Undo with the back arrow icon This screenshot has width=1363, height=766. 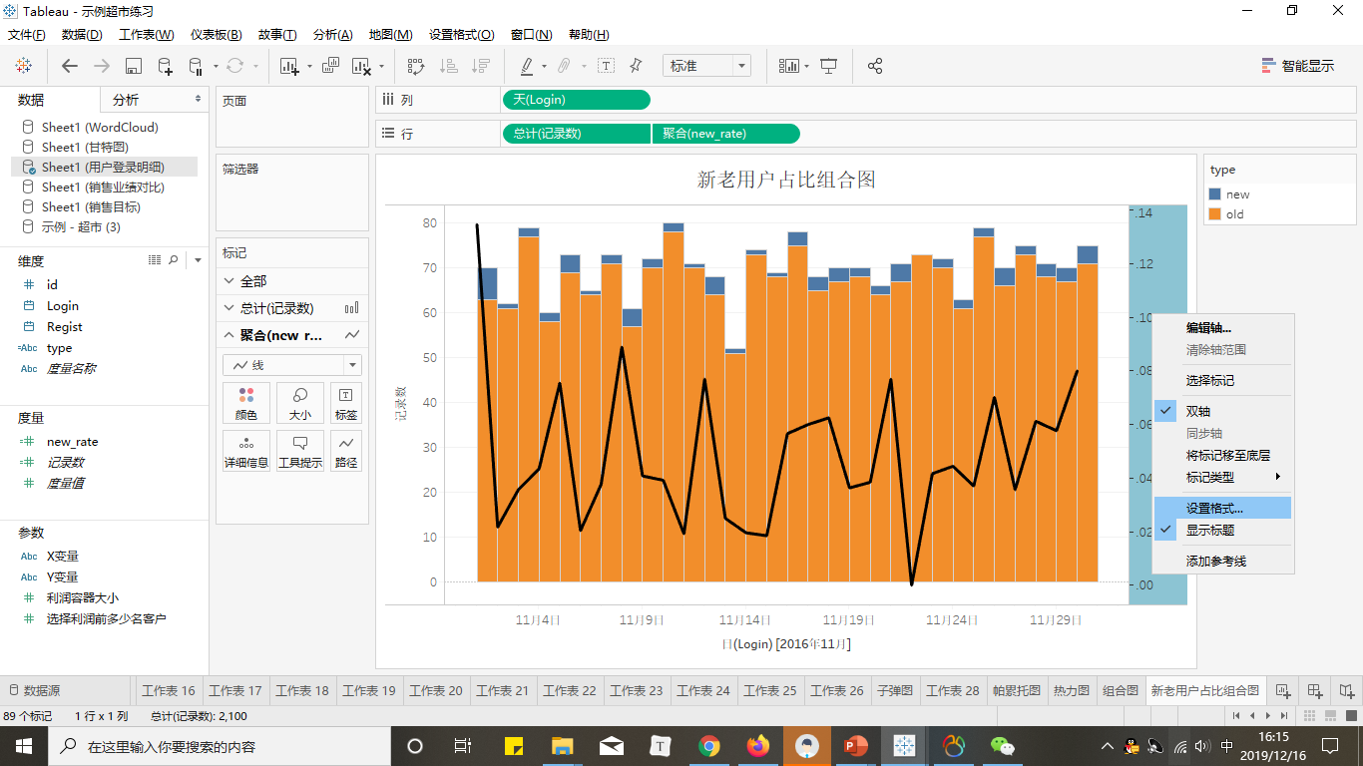coord(70,66)
